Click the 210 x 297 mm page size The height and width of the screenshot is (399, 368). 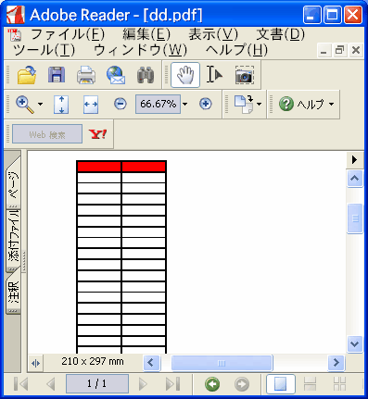tap(93, 361)
